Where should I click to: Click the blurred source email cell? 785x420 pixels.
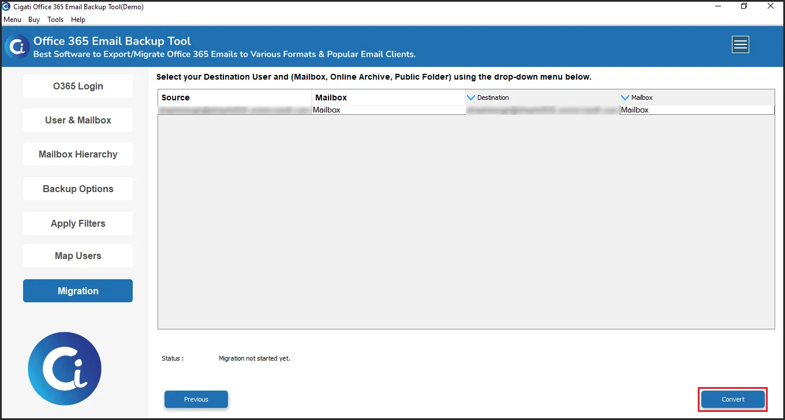pyautogui.click(x=235, y=110)
